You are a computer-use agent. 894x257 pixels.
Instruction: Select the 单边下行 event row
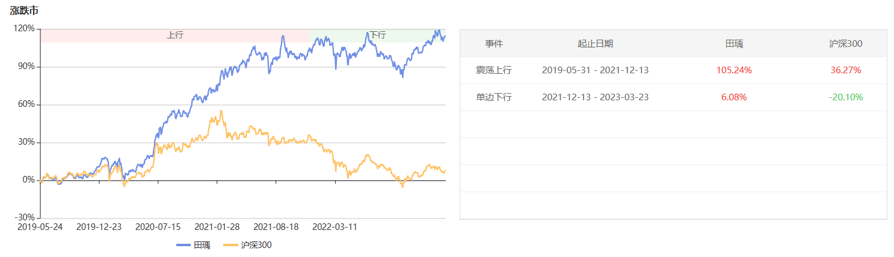pyautogui.click(x=673, y=97)
